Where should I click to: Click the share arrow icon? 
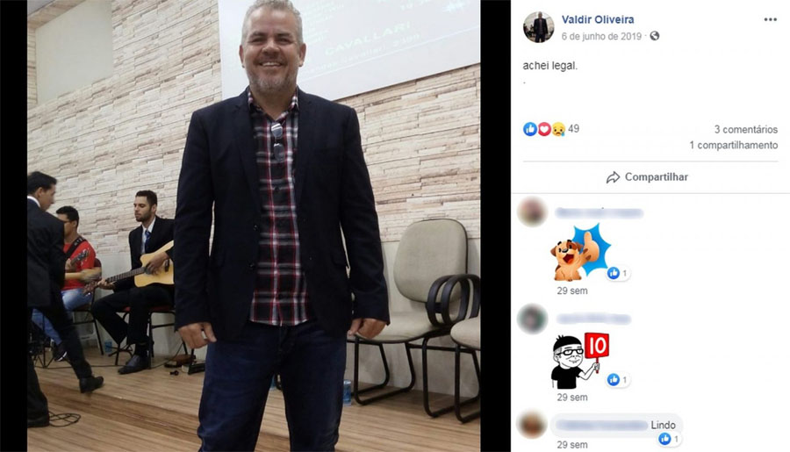pos(613,177)
